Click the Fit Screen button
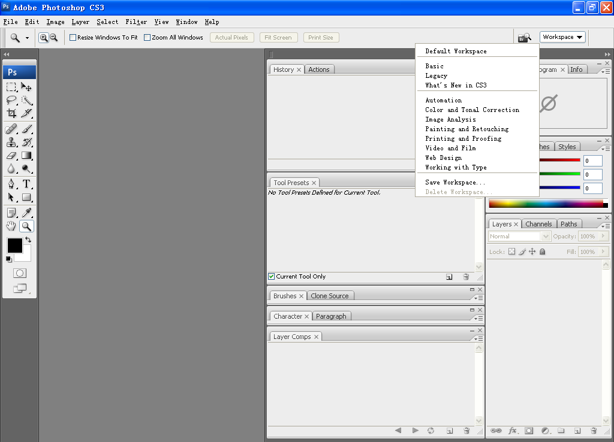 coord(278,38)
